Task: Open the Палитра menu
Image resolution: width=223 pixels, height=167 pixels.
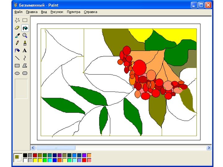Action: (73, 12)
